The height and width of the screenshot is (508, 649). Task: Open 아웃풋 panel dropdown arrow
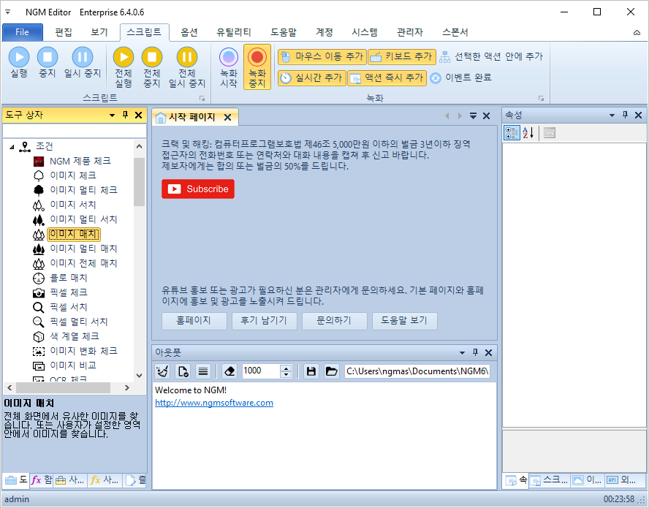(x=462, y=353)
